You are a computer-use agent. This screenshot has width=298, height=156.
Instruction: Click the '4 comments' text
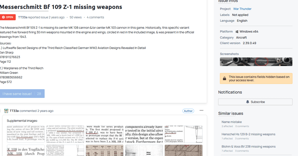(x=95, y=17)
